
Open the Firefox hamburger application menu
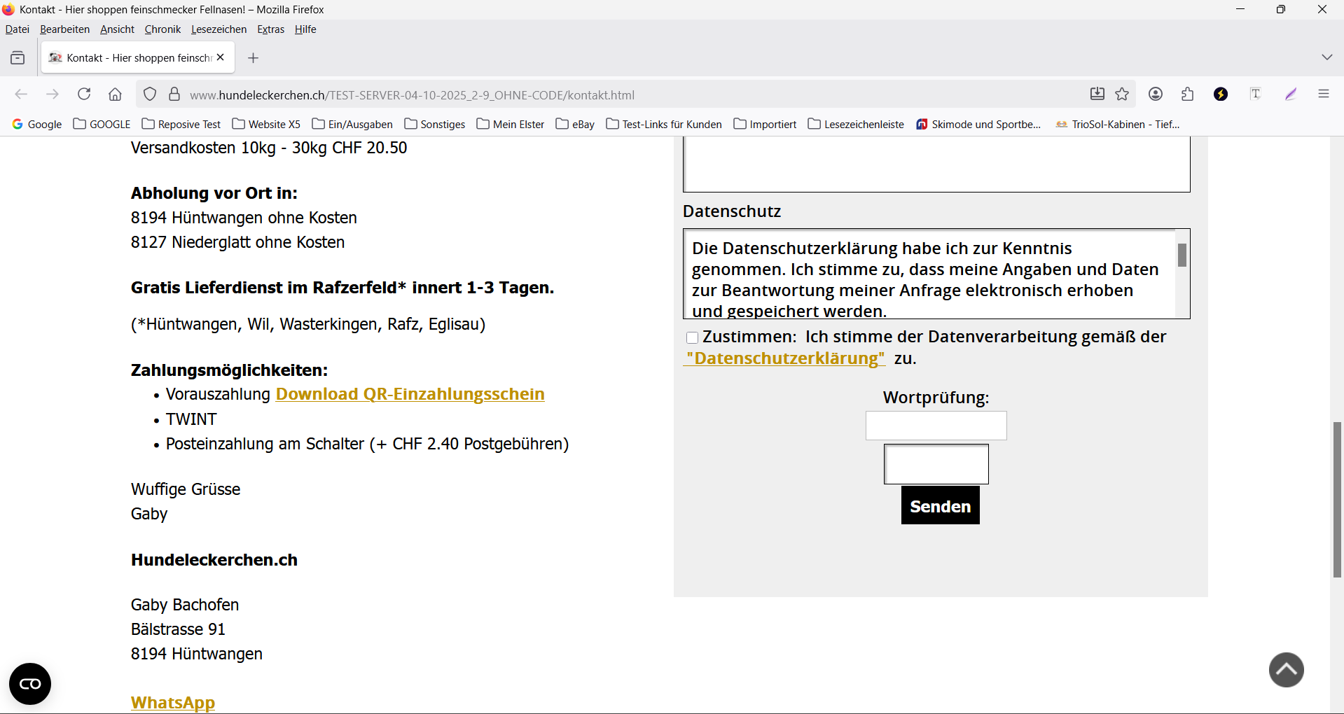pos(1323,94)
